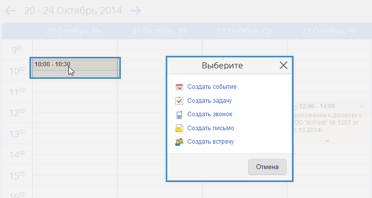372x198 pixels.
Task: Go to previous week with left arrow
Action: [10, 10]
